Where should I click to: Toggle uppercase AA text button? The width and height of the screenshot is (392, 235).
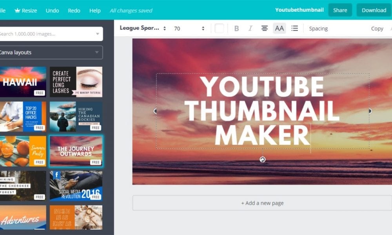click(x=279, y=29)
